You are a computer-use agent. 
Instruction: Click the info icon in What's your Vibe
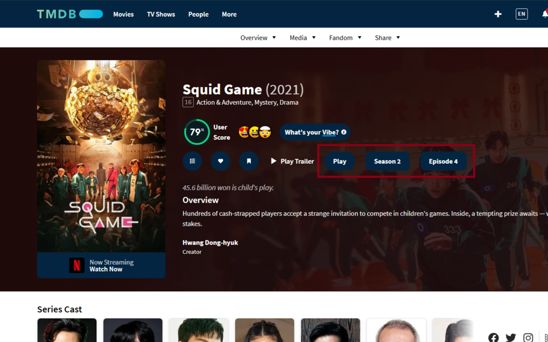point(344,132)
